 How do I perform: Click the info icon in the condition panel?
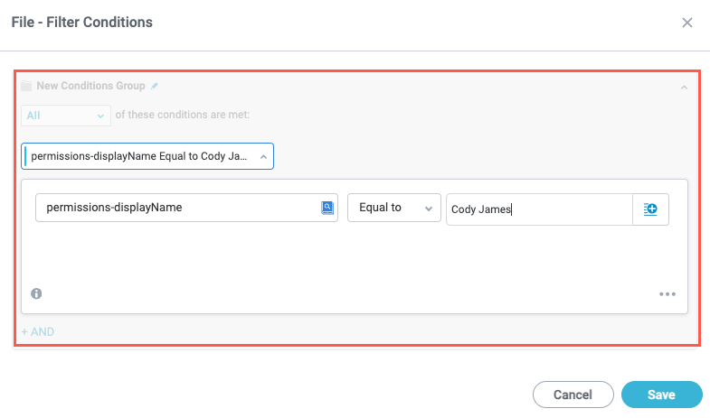[x=37, y=293]
